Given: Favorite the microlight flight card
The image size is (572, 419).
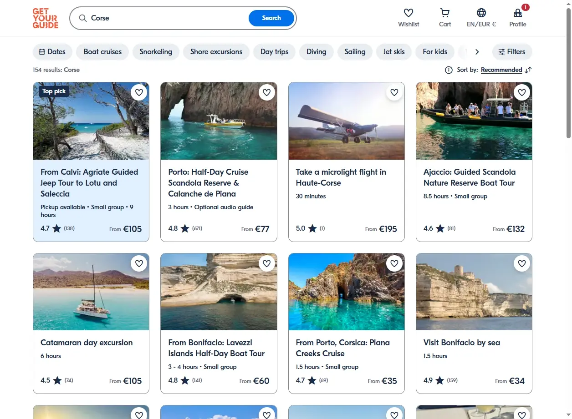Looking at the screenshot, I should click(x=394, y=93).
